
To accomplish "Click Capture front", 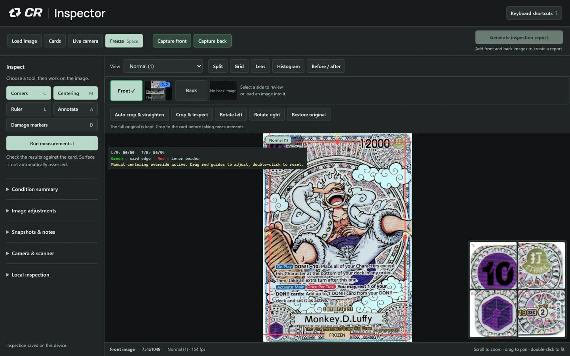I will [172, 41].
